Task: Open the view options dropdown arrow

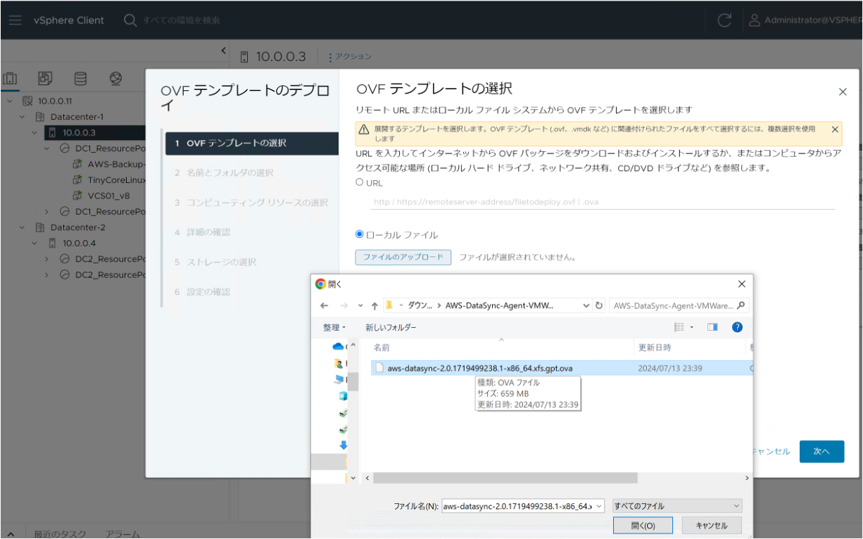Action: [x=691, y=327]
